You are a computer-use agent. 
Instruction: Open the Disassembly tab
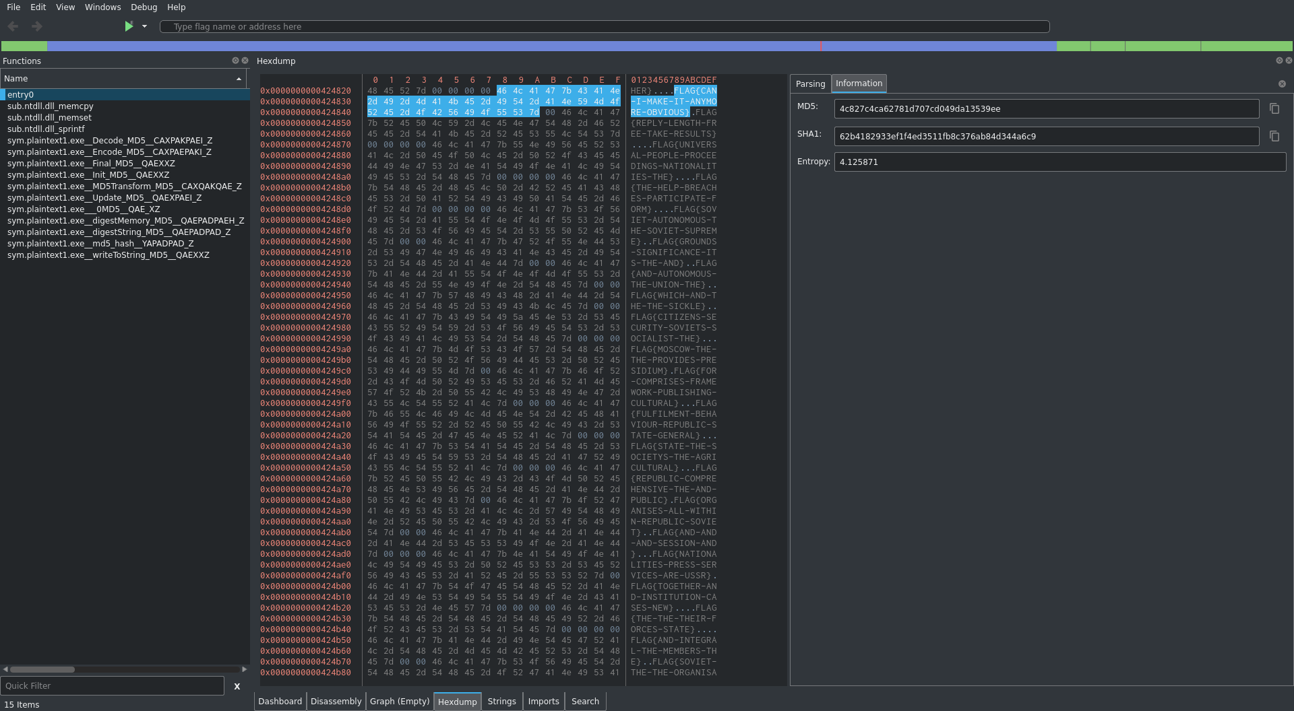coord(336,702)
